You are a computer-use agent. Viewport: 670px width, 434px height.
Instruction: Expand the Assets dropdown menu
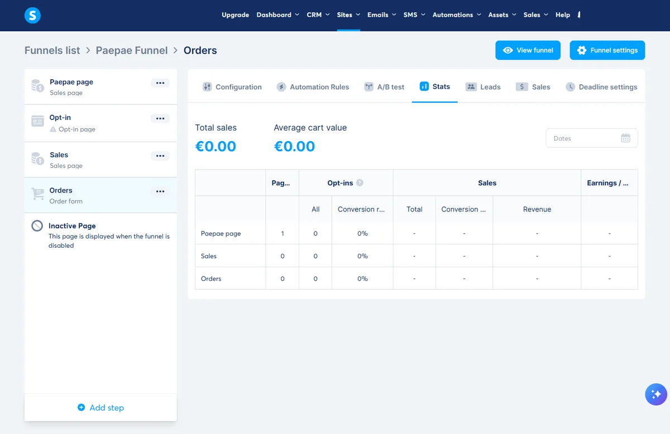pyautogui.click(x=502, y=15)
